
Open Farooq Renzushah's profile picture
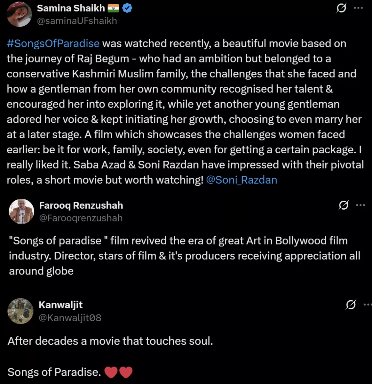(21, 211)
